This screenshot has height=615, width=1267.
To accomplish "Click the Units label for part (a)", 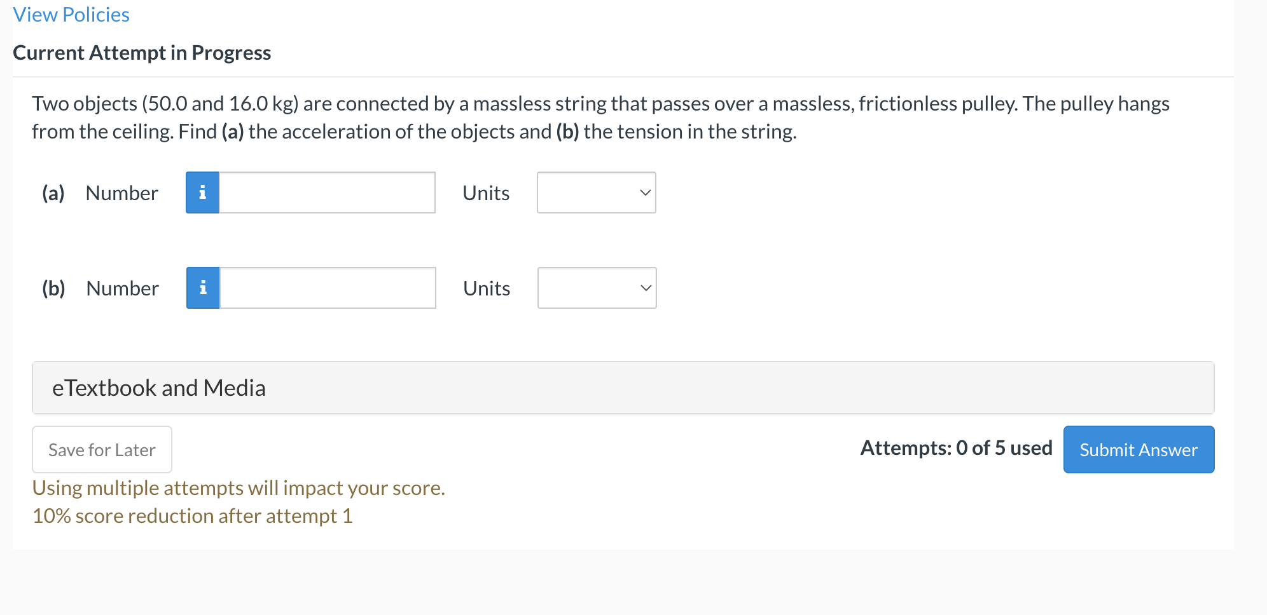I will point(486,193).
